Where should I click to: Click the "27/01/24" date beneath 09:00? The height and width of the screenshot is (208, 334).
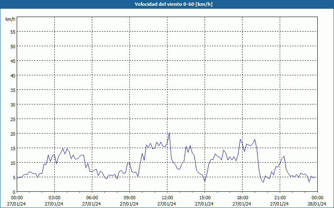[x=129, y=204]
